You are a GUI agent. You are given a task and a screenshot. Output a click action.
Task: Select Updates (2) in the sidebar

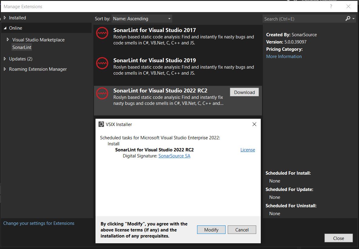(x=21, y=59)
